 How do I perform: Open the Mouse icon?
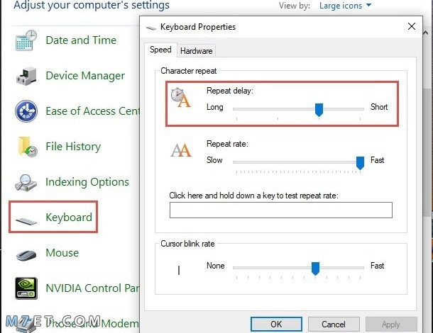(26, 255)
